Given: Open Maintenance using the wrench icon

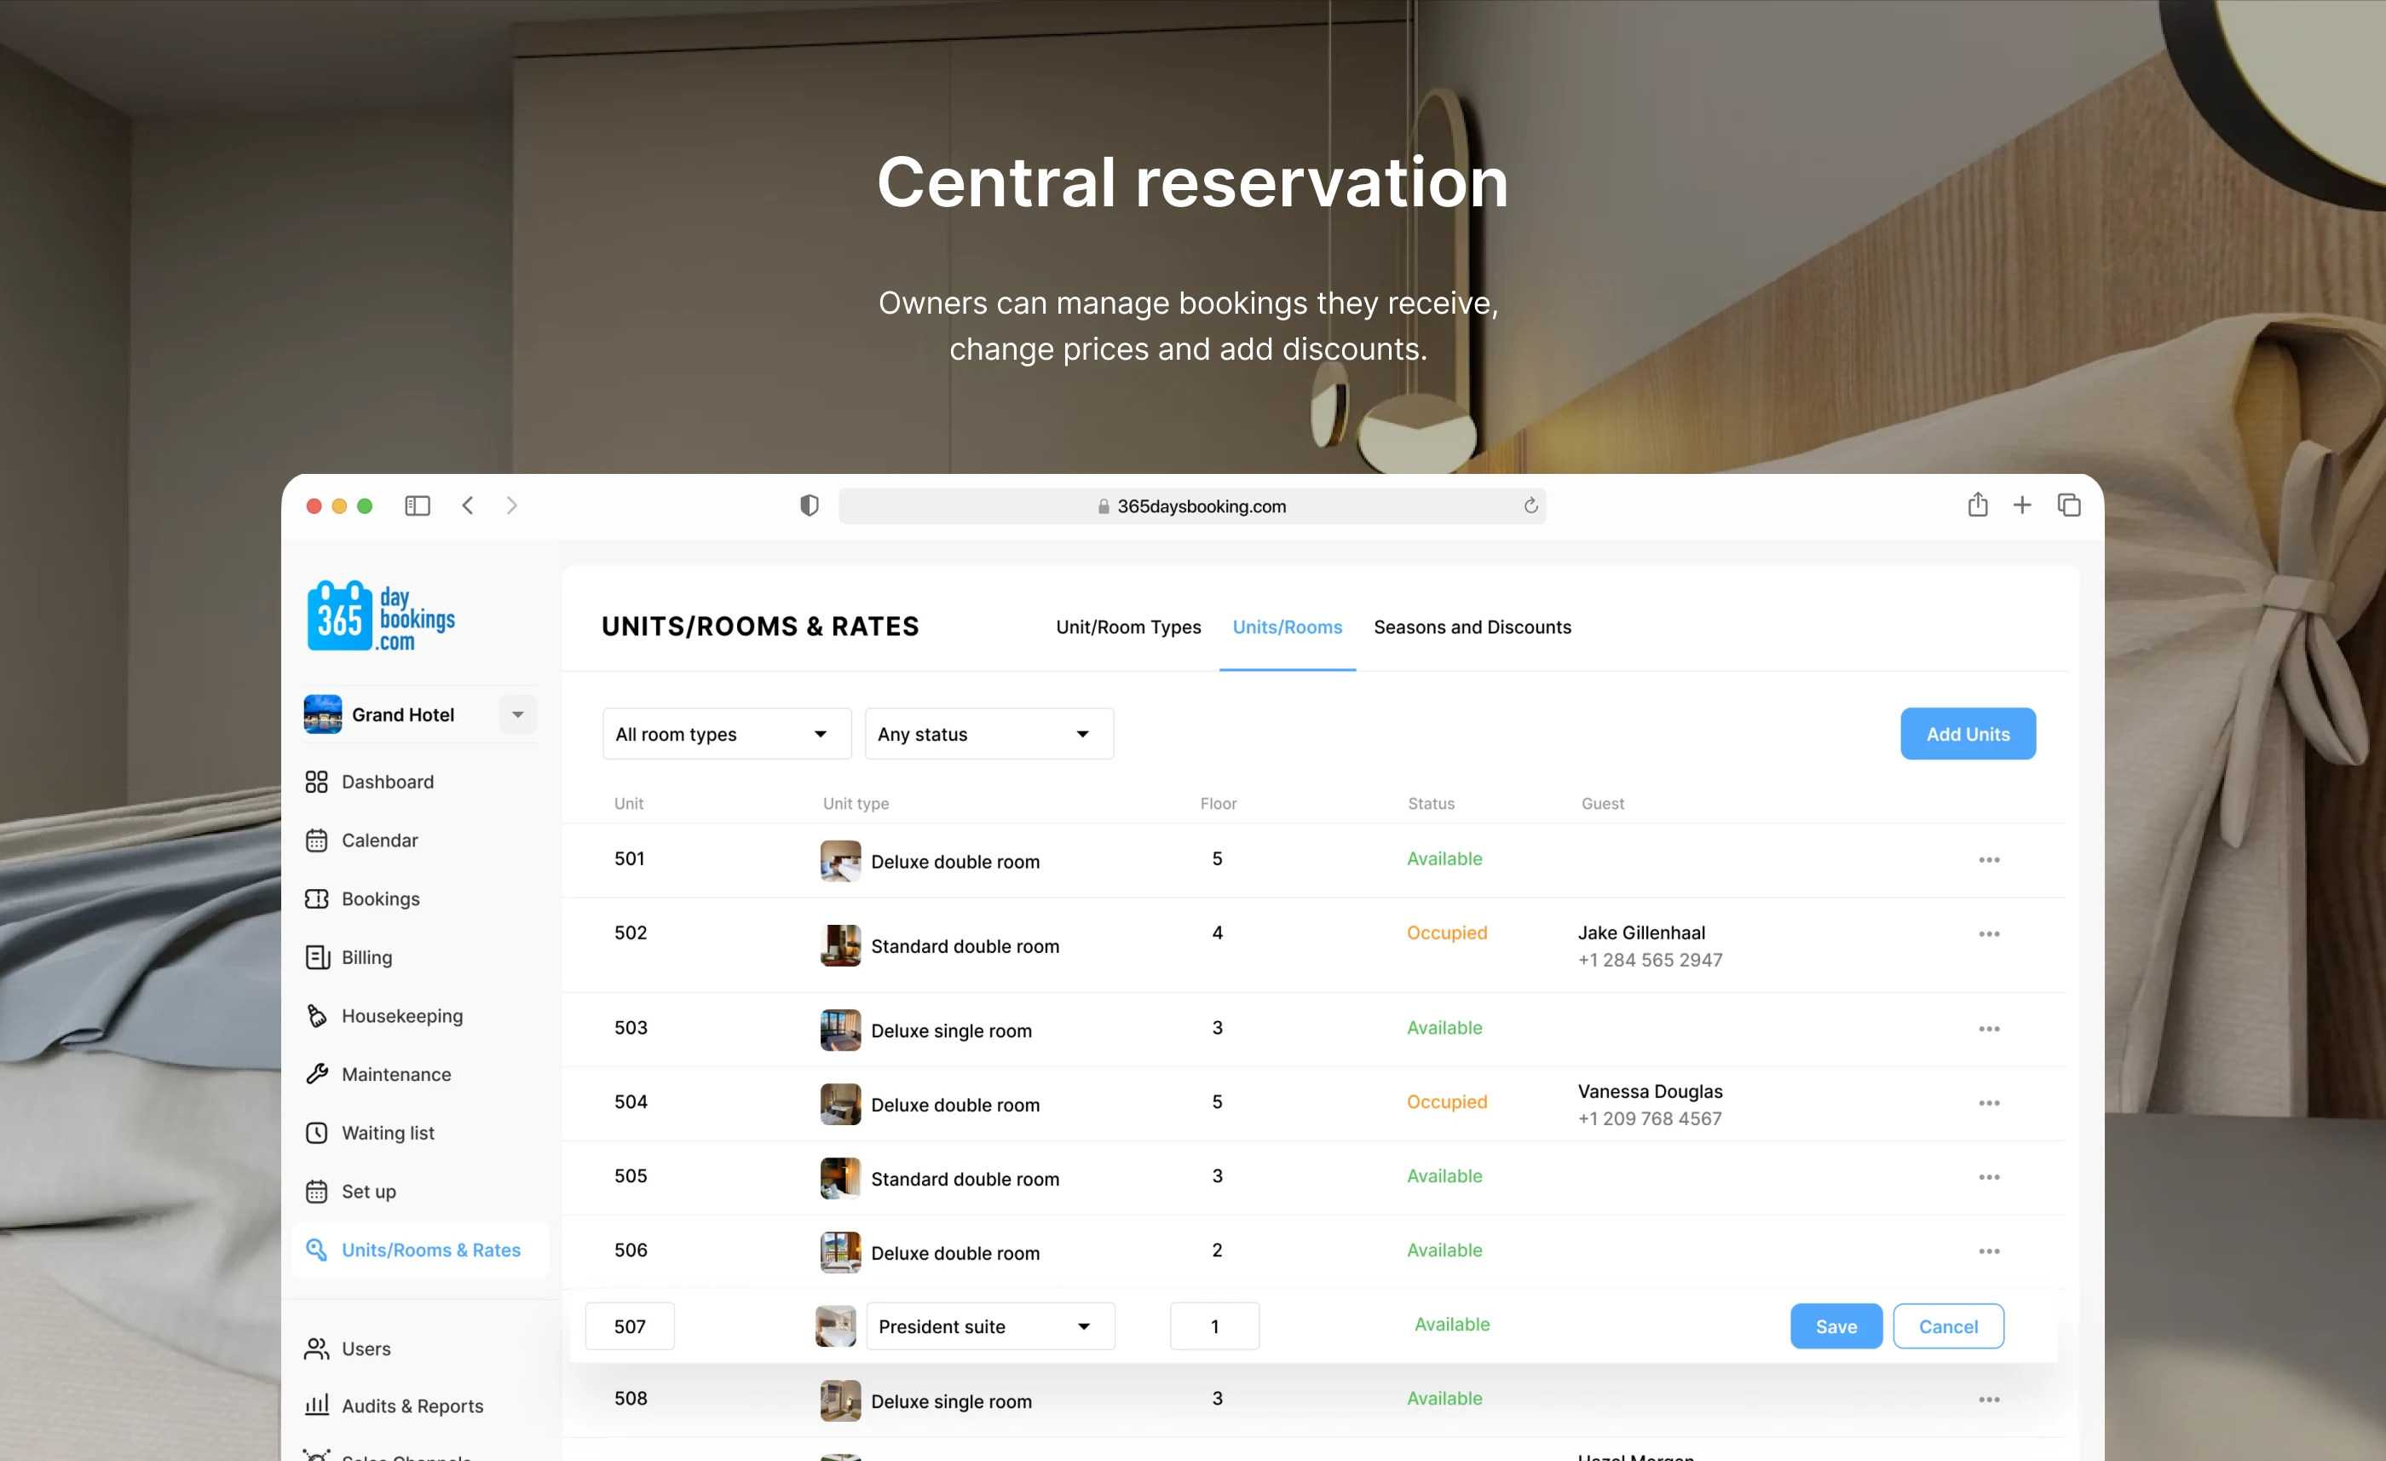Looking at the screenshot, I should tap(315, 1073).
